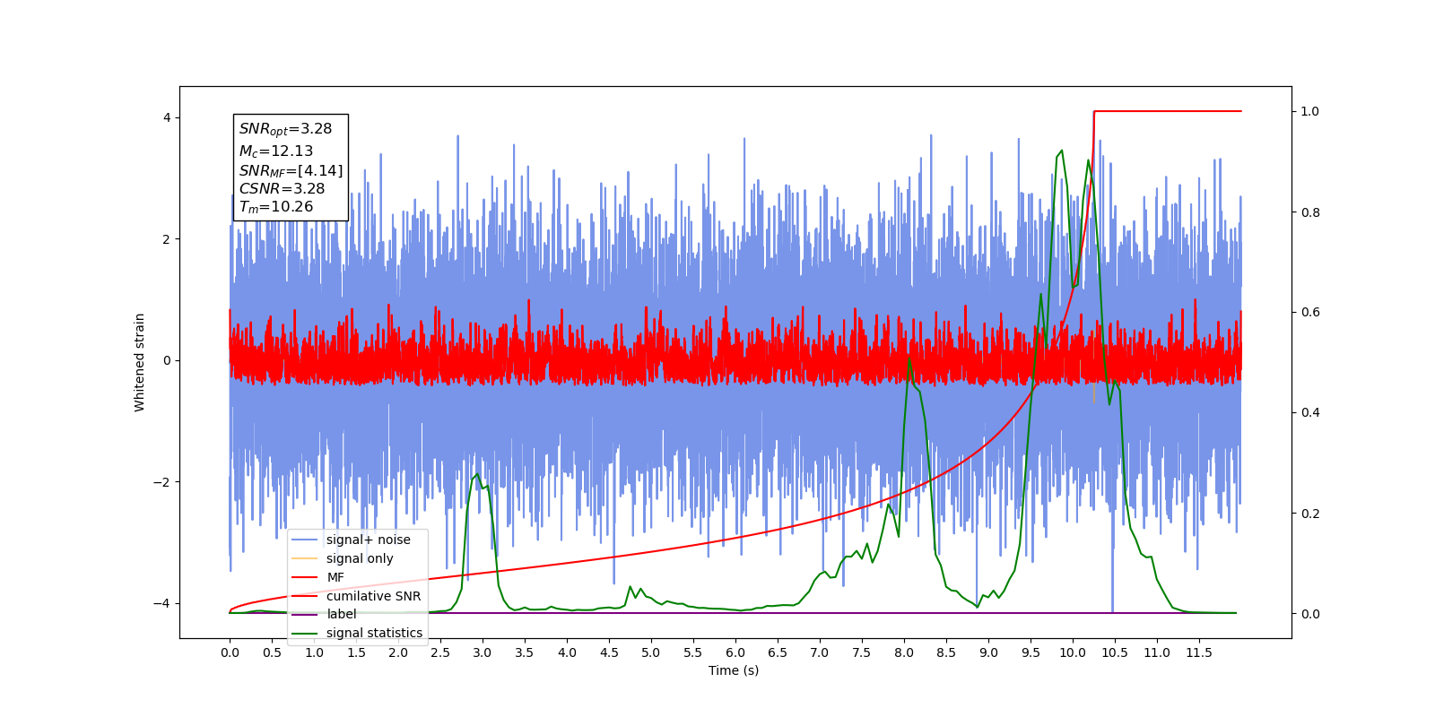Click the CSNR=3.28 annotation text
This screenshot has height=717, width=1435.
pos(282,188)
